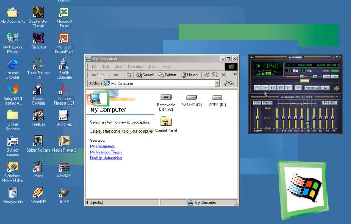The image size is (351, 224).
Task: Launch Internet Explorer from the desktop
Action: [13, 69]
